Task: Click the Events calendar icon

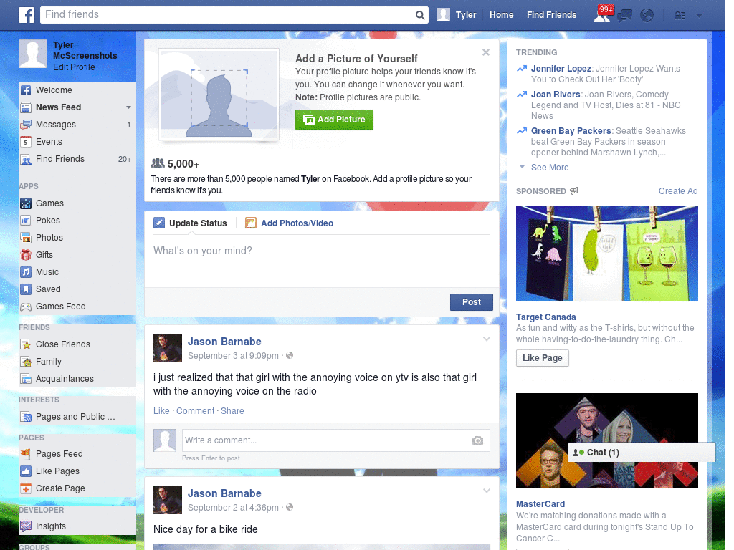Action: pos(26,142)
